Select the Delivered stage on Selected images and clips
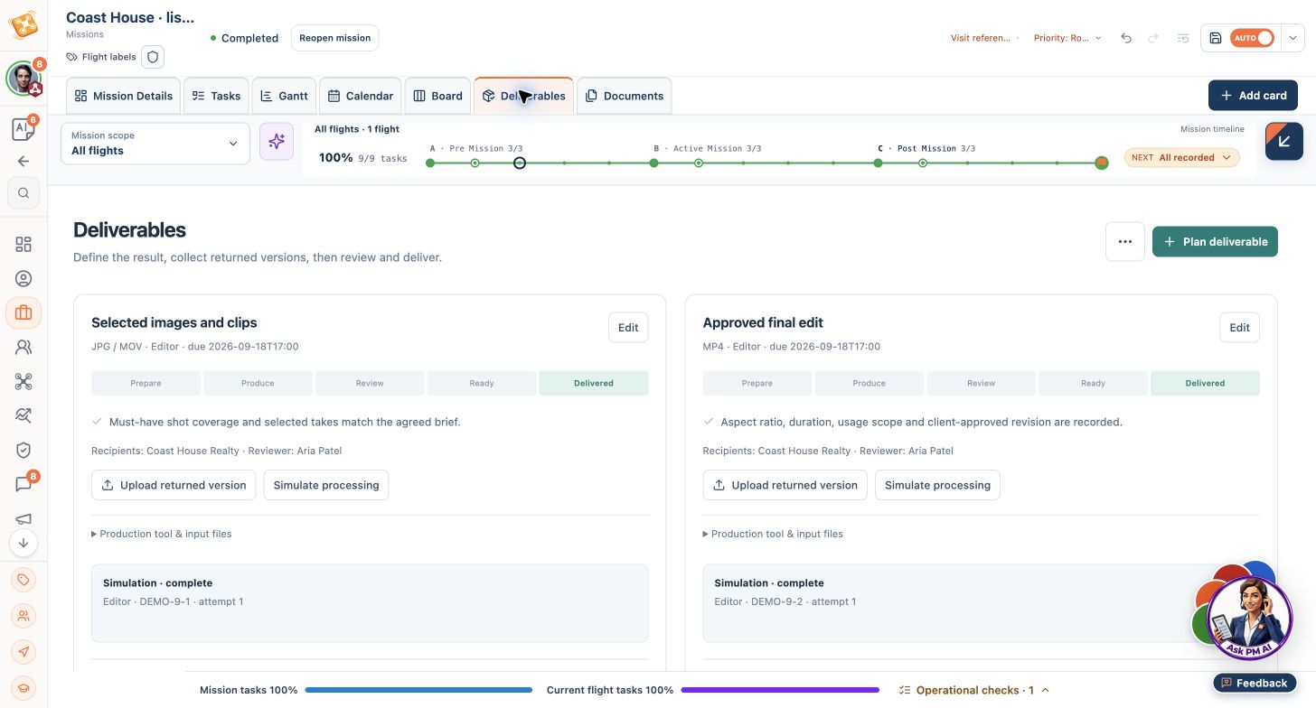Viewport: 1316px width, 708px height. [594, 383]
